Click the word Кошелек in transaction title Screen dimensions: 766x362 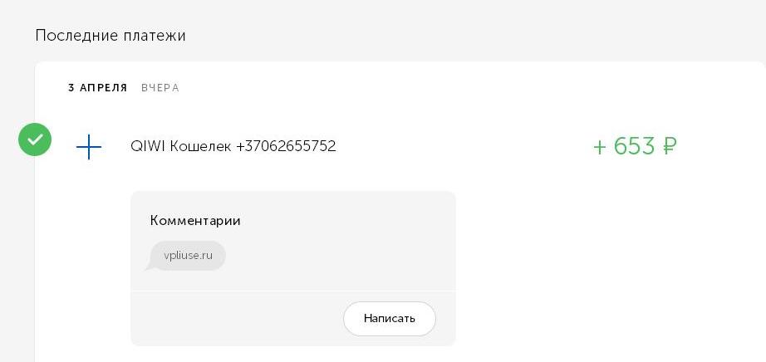coord(201,146)
